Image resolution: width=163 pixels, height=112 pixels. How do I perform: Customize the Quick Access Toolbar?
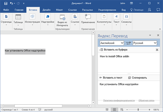tap(24, 3)
